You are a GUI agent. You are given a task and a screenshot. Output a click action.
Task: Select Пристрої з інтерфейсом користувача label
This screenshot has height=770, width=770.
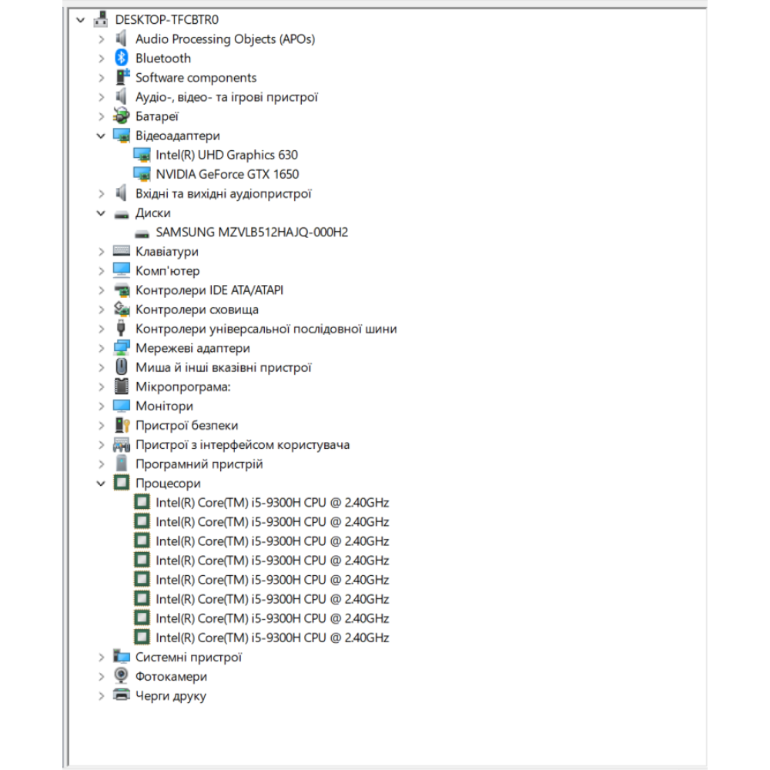pyautogui.click(x=243, y=445)
